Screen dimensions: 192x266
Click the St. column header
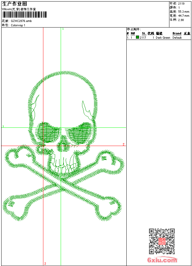(x=144, y=33)
